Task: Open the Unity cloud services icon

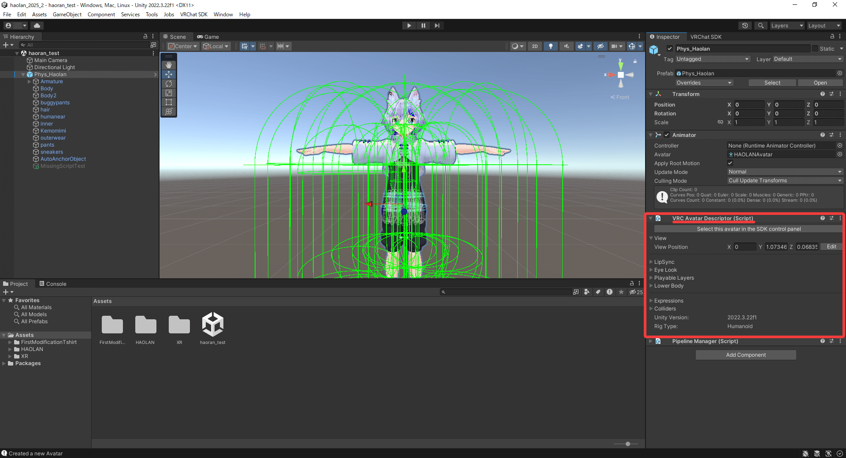Action: coord(37,26)
